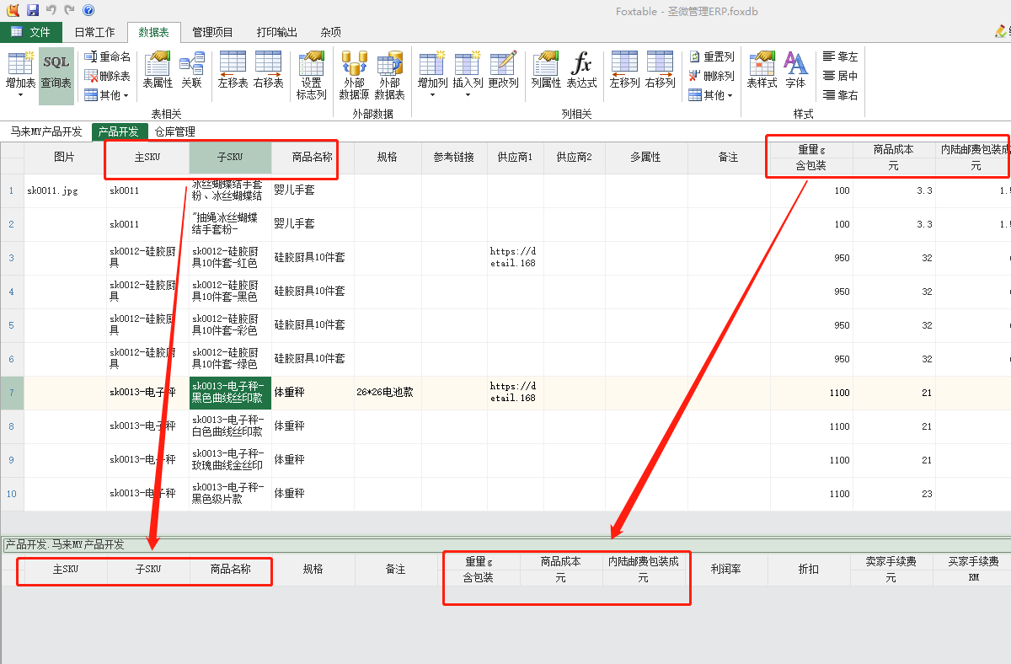Apply 居中 center alignment
The image size is (1011, 664).
point(840,76)
